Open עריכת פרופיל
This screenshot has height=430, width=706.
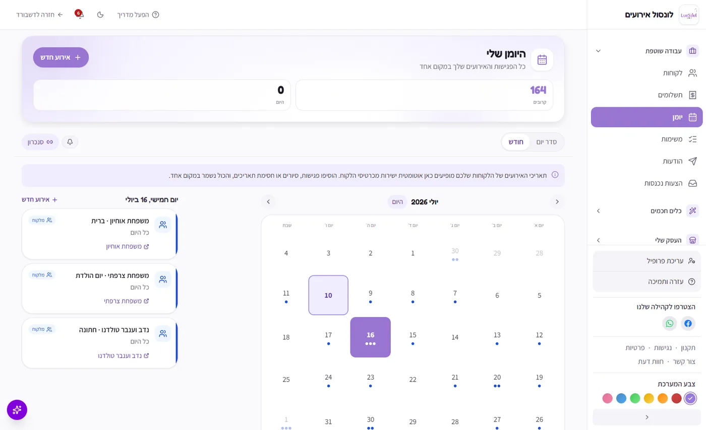coord(647,261)
